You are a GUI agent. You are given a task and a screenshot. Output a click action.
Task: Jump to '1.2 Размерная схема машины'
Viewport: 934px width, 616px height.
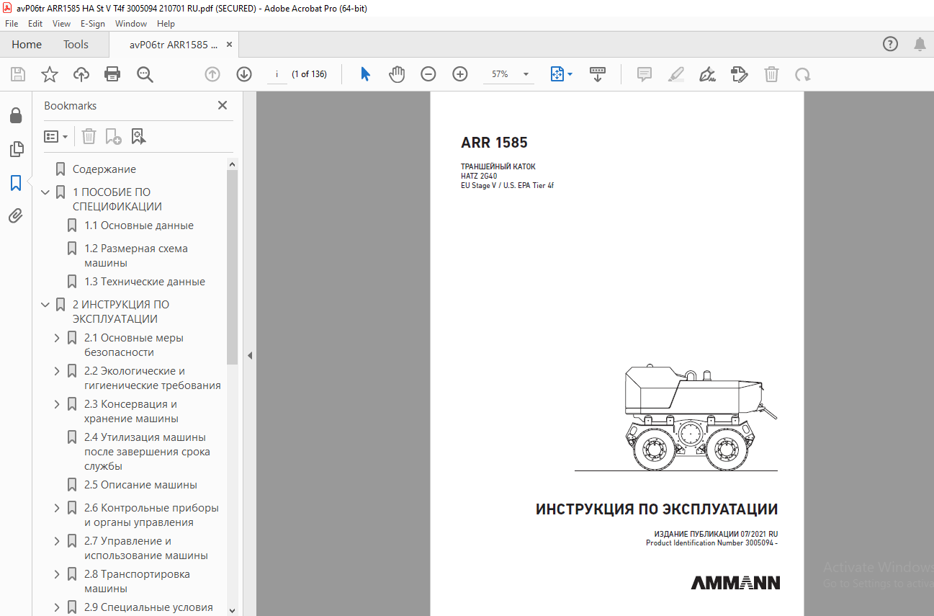click(x=136, y=256)
